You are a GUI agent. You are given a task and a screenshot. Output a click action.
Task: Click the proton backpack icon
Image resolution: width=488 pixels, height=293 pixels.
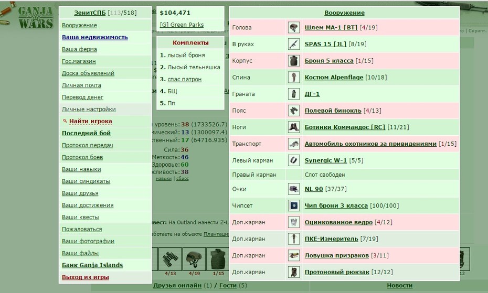293,272
